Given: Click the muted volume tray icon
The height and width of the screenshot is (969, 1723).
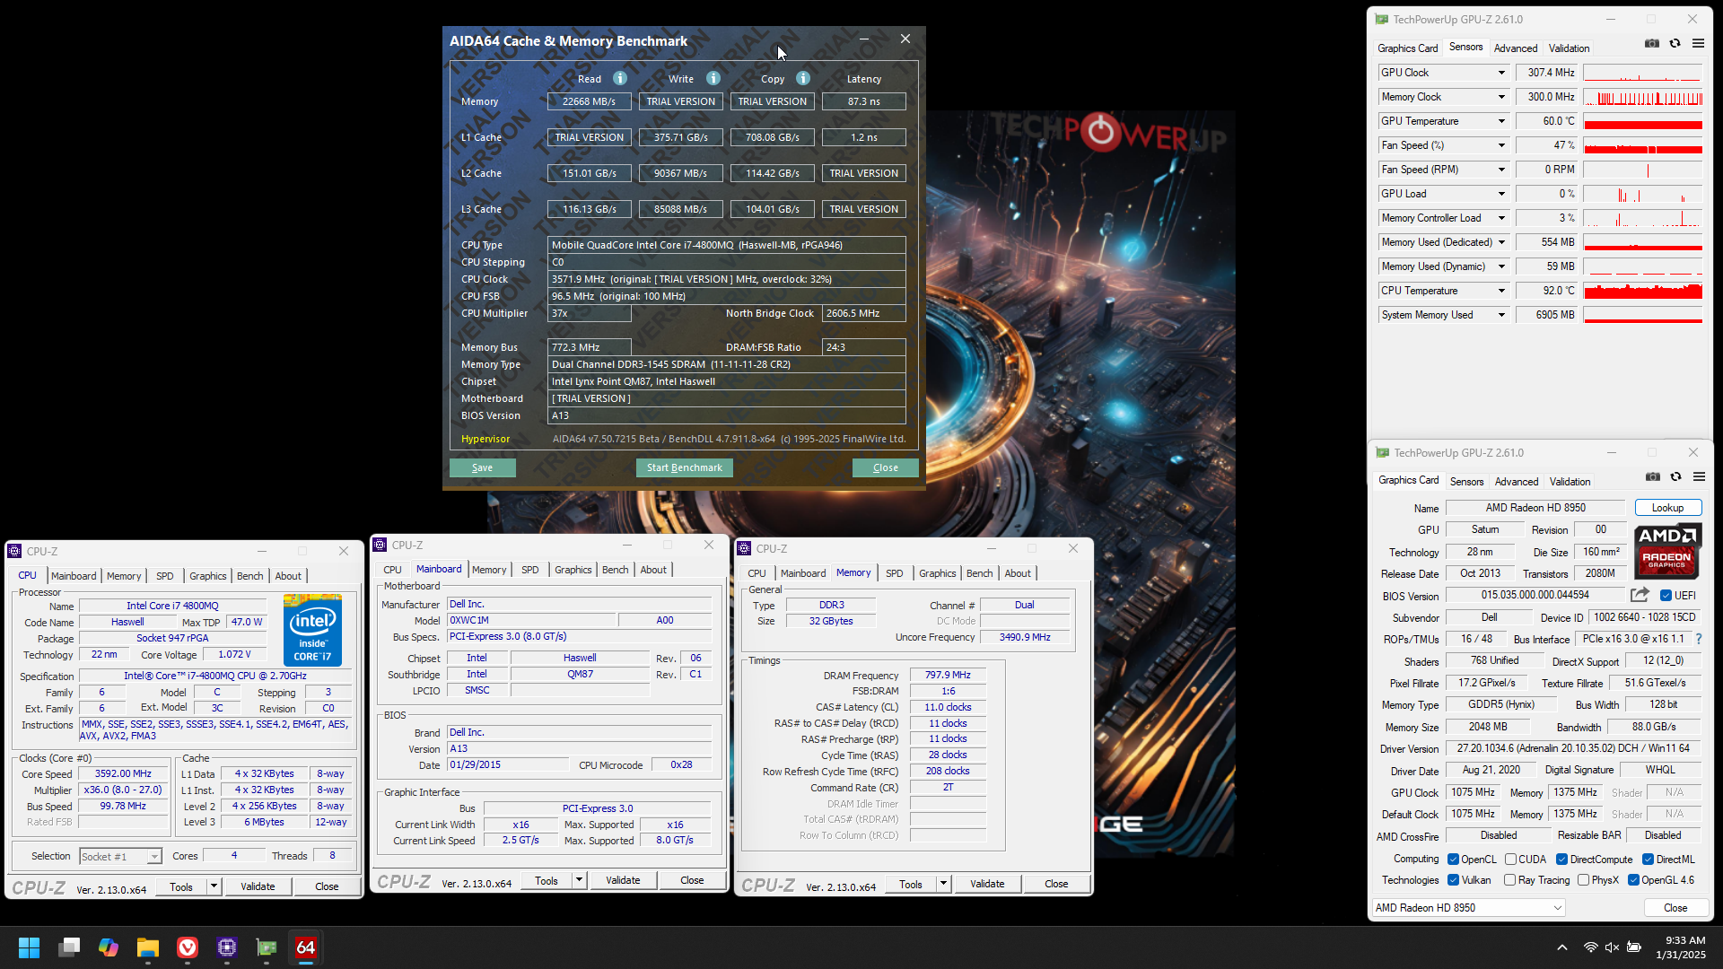Looking at the screenshot, I should pos(1612,947).
